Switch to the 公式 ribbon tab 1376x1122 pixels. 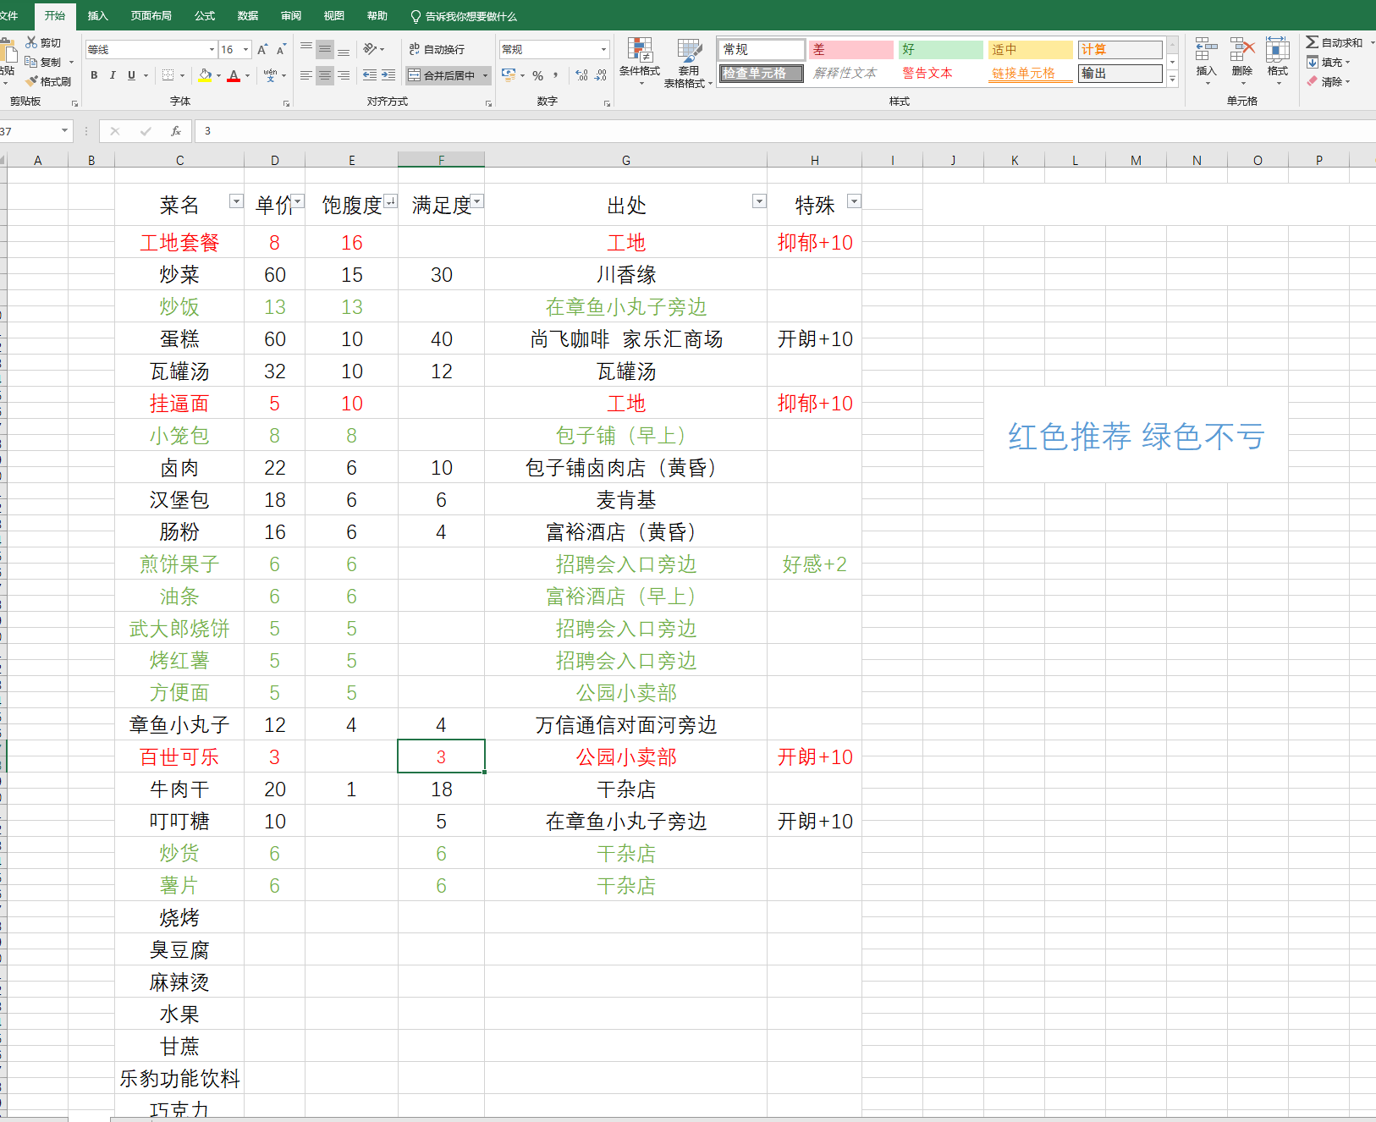point(205,15)
